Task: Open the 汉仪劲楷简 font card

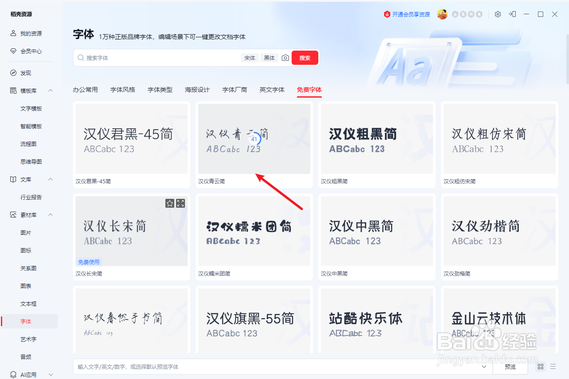Action: [x=500, y=237]
